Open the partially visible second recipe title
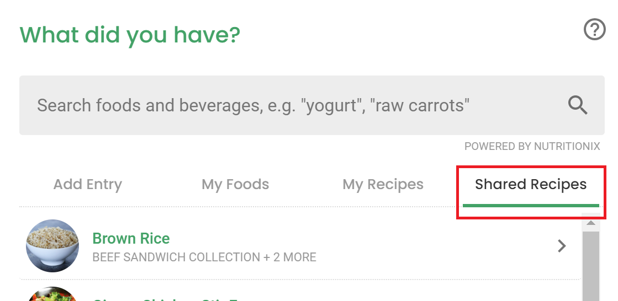The width and height of the screenshot is (618, 301). (x=165, y=299)
